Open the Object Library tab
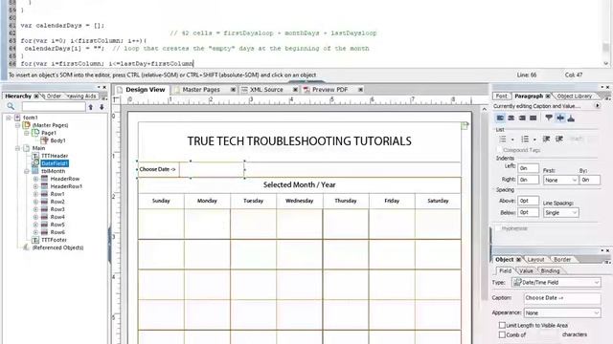 pyautogui.click(x=575, y=96)
